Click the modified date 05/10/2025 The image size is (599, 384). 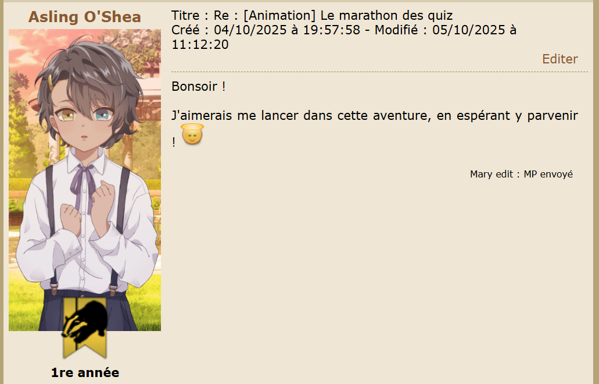pyautogui.click(x=469, y=30)
